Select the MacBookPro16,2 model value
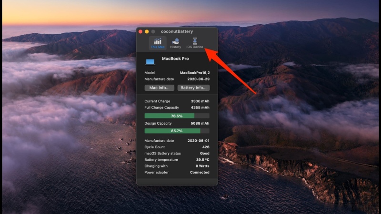 pyautogui.click(x=194, y=73)
